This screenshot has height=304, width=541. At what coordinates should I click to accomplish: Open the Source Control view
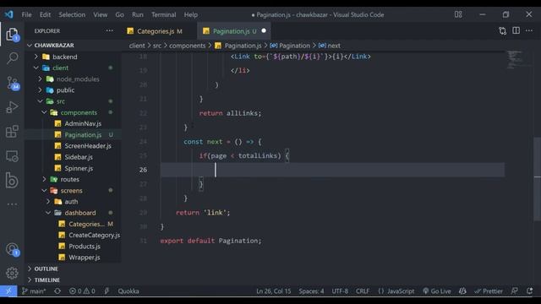click(x=13, y=83)
